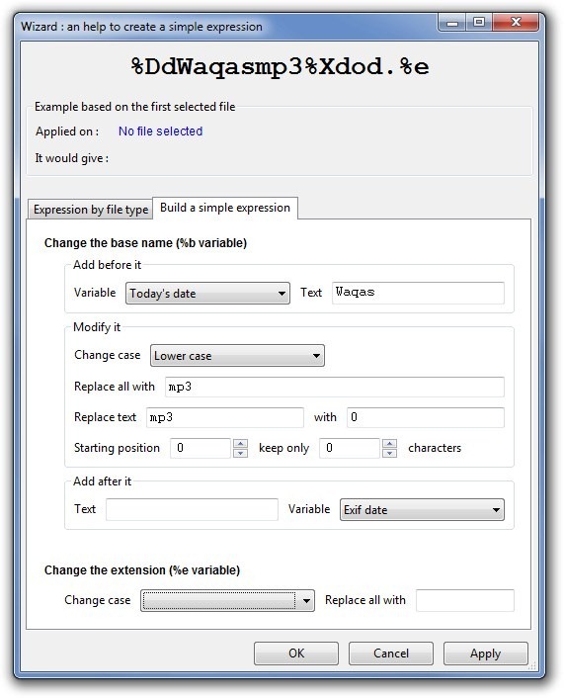Decrease the keep only characters value

click(389, 453)
